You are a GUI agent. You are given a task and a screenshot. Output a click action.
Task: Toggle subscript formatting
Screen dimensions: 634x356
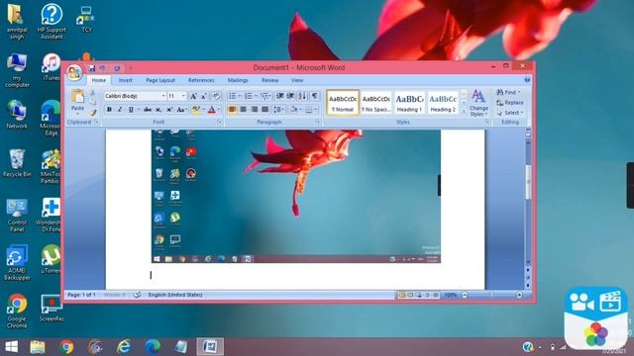coord(158,110)
